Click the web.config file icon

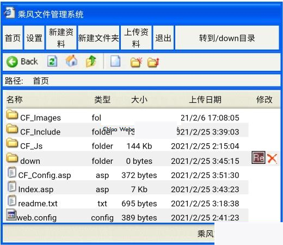(11, 215)
